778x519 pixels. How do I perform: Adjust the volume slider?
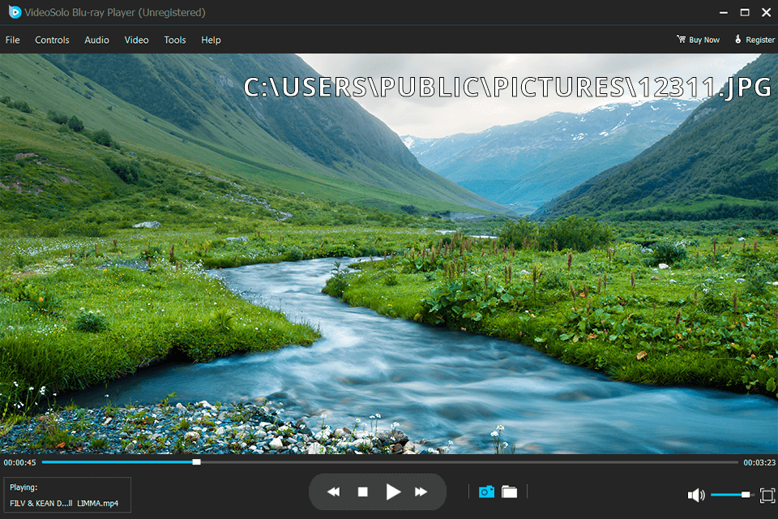click(x=733, y=494)
